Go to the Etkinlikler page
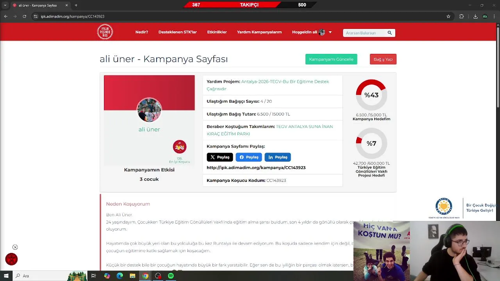Viewport: 500px width, 281px height. click(217, 32)
